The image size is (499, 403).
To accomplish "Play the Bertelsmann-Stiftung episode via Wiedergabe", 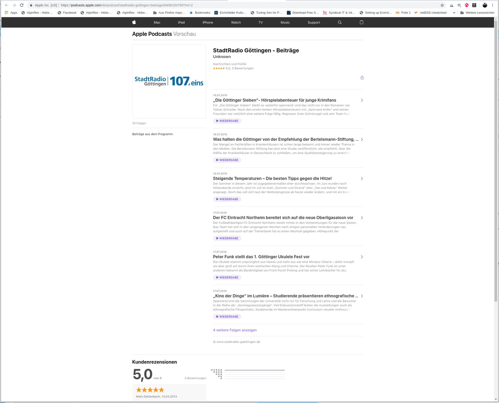I will [227, 160].
